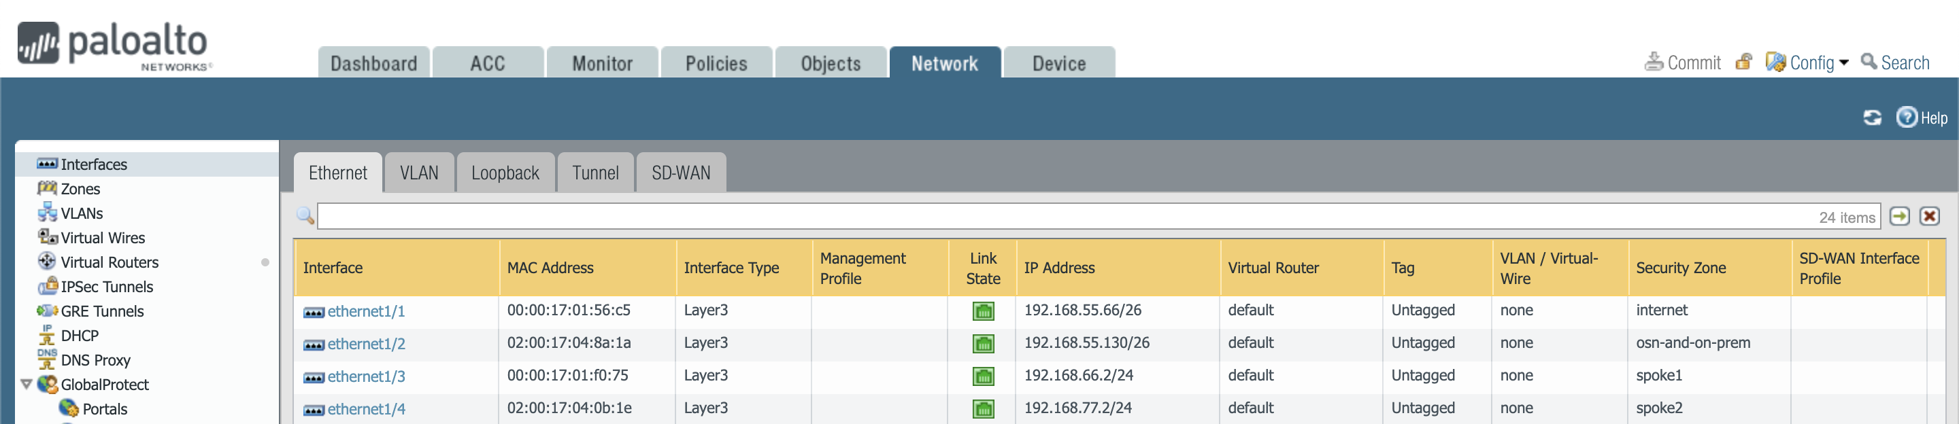Click the link state icon for ethernet1/1
The height and width of the screenshot is (424, 1959).
pyautogui.click(x=982, y=311)
